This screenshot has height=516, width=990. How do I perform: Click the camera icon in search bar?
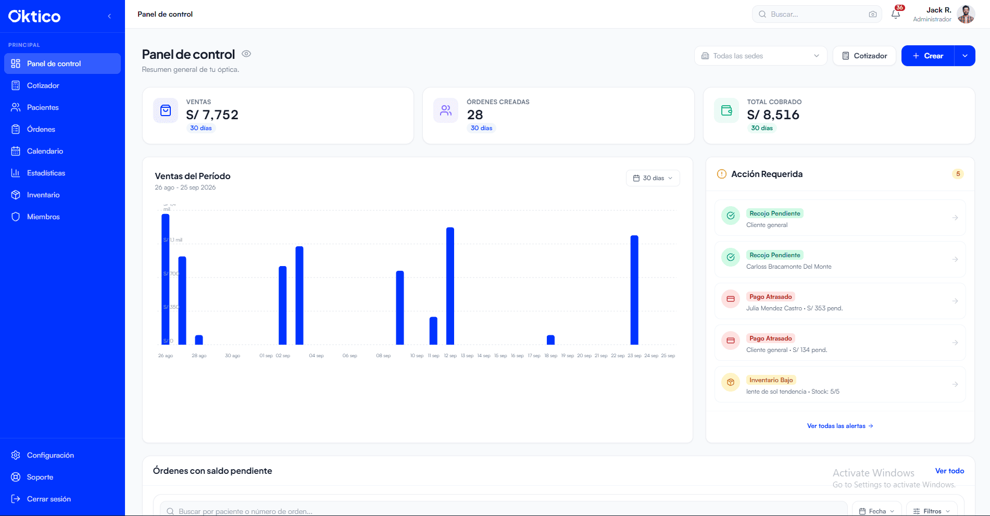click(x=873, y=14)
